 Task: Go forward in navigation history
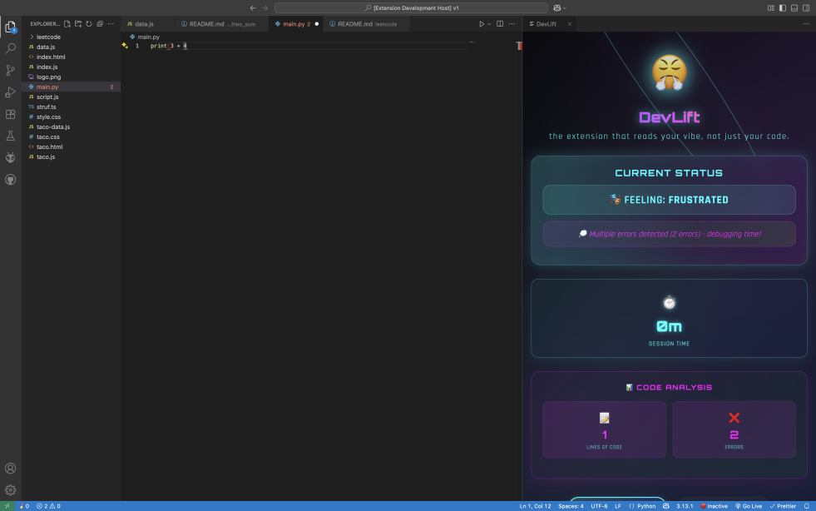[265, 7]
